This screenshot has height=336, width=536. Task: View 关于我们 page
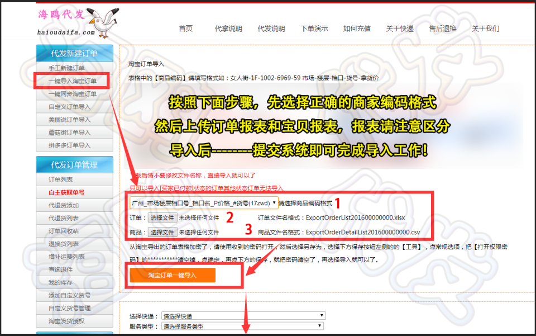point(485,29)
